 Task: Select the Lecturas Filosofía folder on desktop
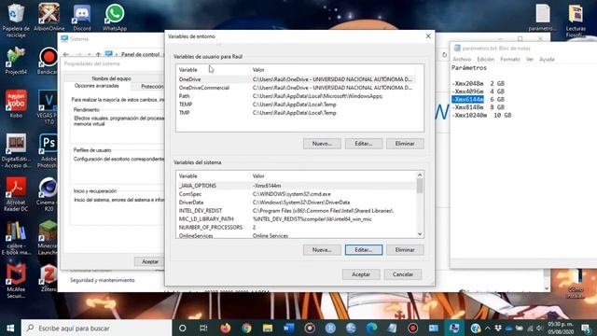point(576,21)
